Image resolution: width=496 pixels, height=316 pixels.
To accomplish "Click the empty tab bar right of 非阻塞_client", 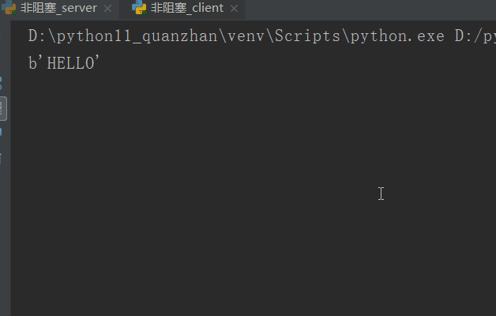I will point(370,9).
